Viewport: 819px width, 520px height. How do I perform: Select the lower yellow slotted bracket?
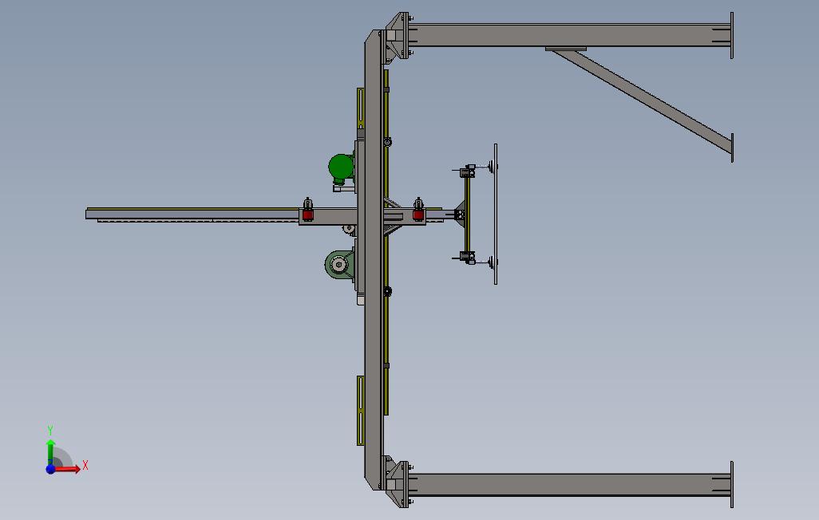coord(360,411)
